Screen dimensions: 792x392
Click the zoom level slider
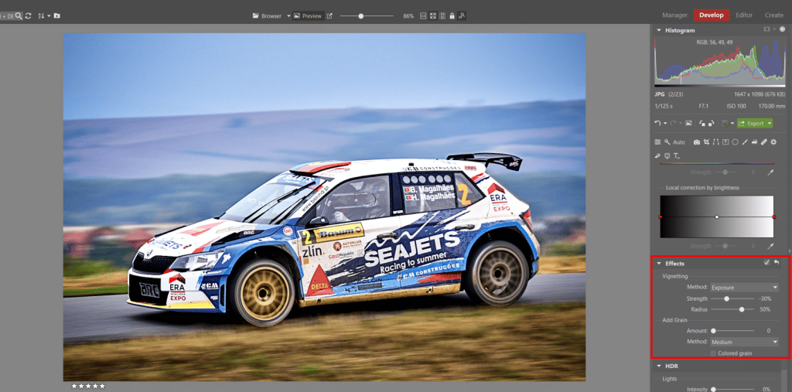coord(367,16)
